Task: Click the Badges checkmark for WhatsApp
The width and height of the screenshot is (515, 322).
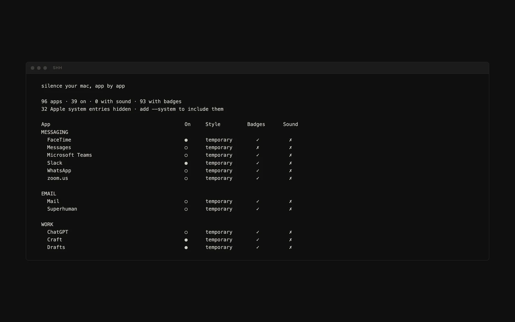Action: [257, 171]
